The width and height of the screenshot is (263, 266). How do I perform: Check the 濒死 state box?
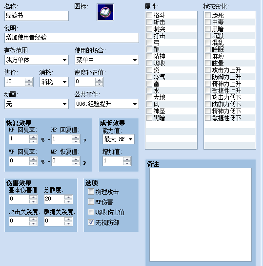pos(208,15)
